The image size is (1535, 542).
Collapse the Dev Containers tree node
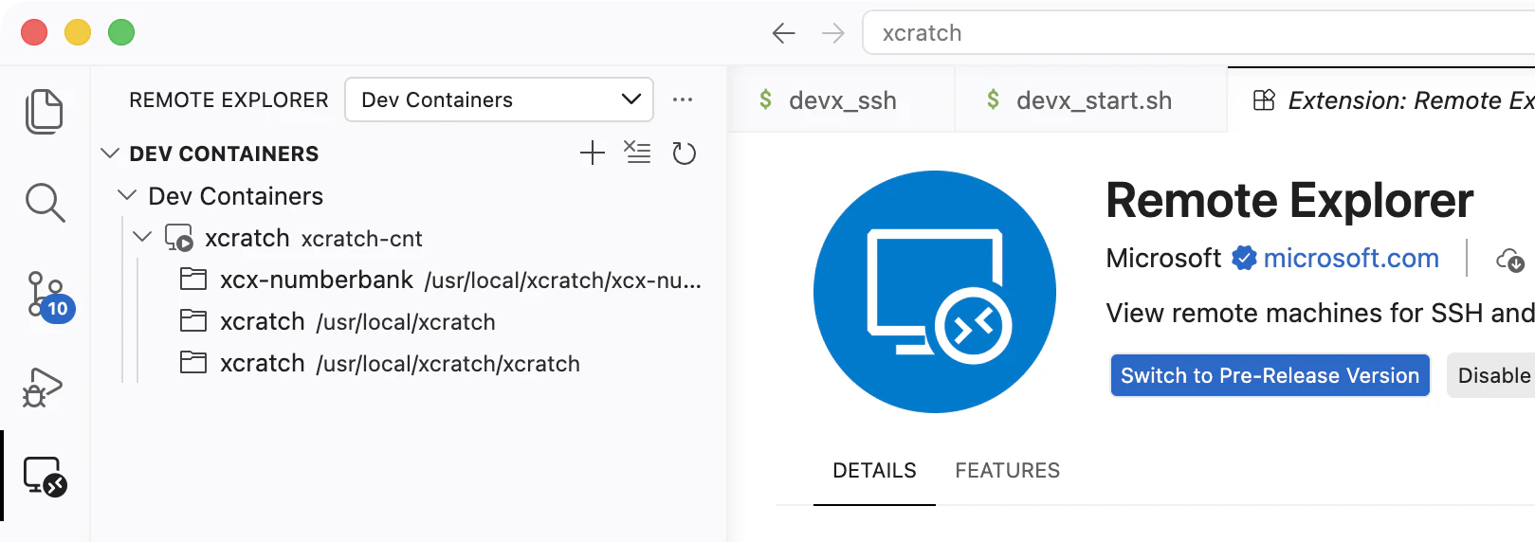pos(127,195)
